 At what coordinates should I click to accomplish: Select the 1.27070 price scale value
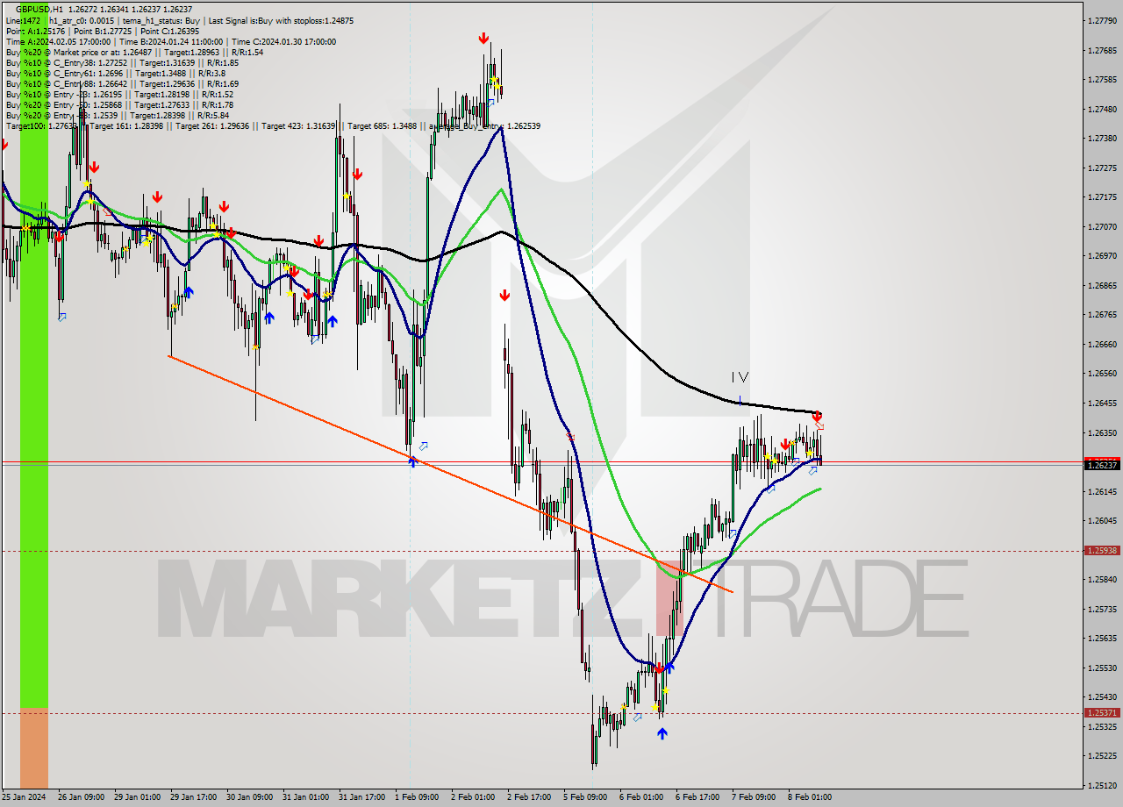[x=1103, y=226]
